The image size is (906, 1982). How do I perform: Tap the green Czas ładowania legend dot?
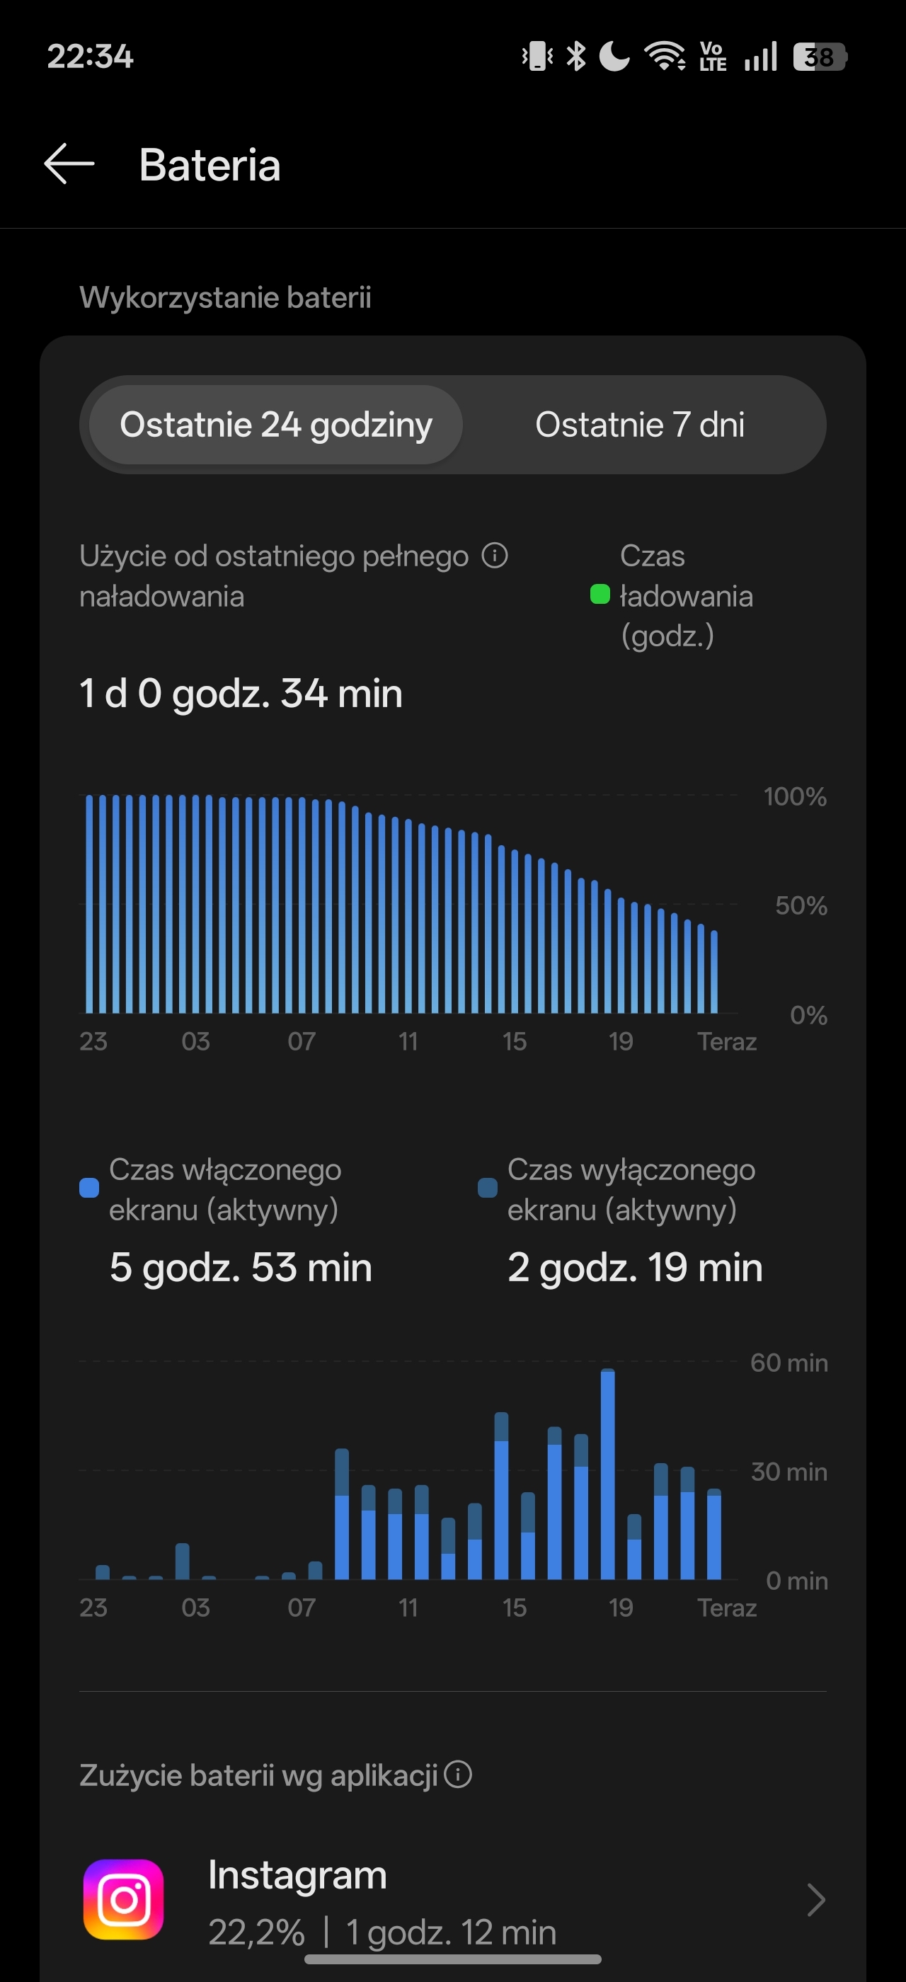pyautogui.click(x=600, y=595)
